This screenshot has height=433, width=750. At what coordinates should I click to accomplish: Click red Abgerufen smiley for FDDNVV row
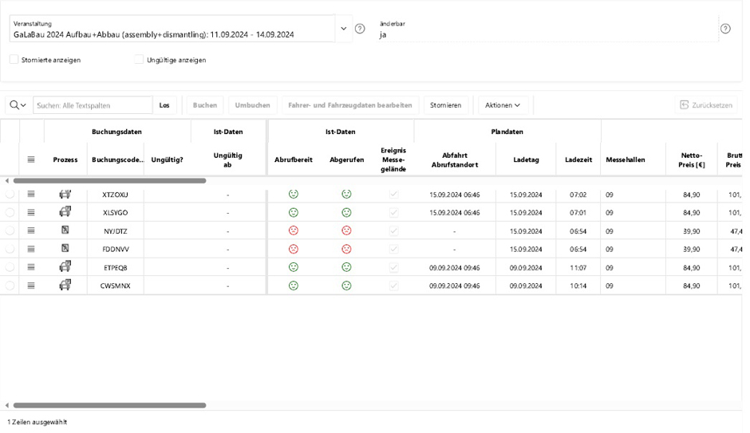pyautogui.click(x=346, y=249)
